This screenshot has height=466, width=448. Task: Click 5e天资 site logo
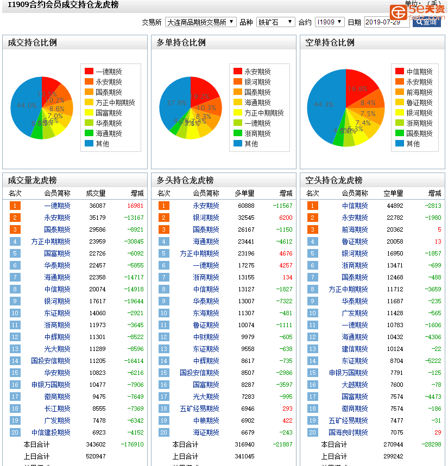418,12
